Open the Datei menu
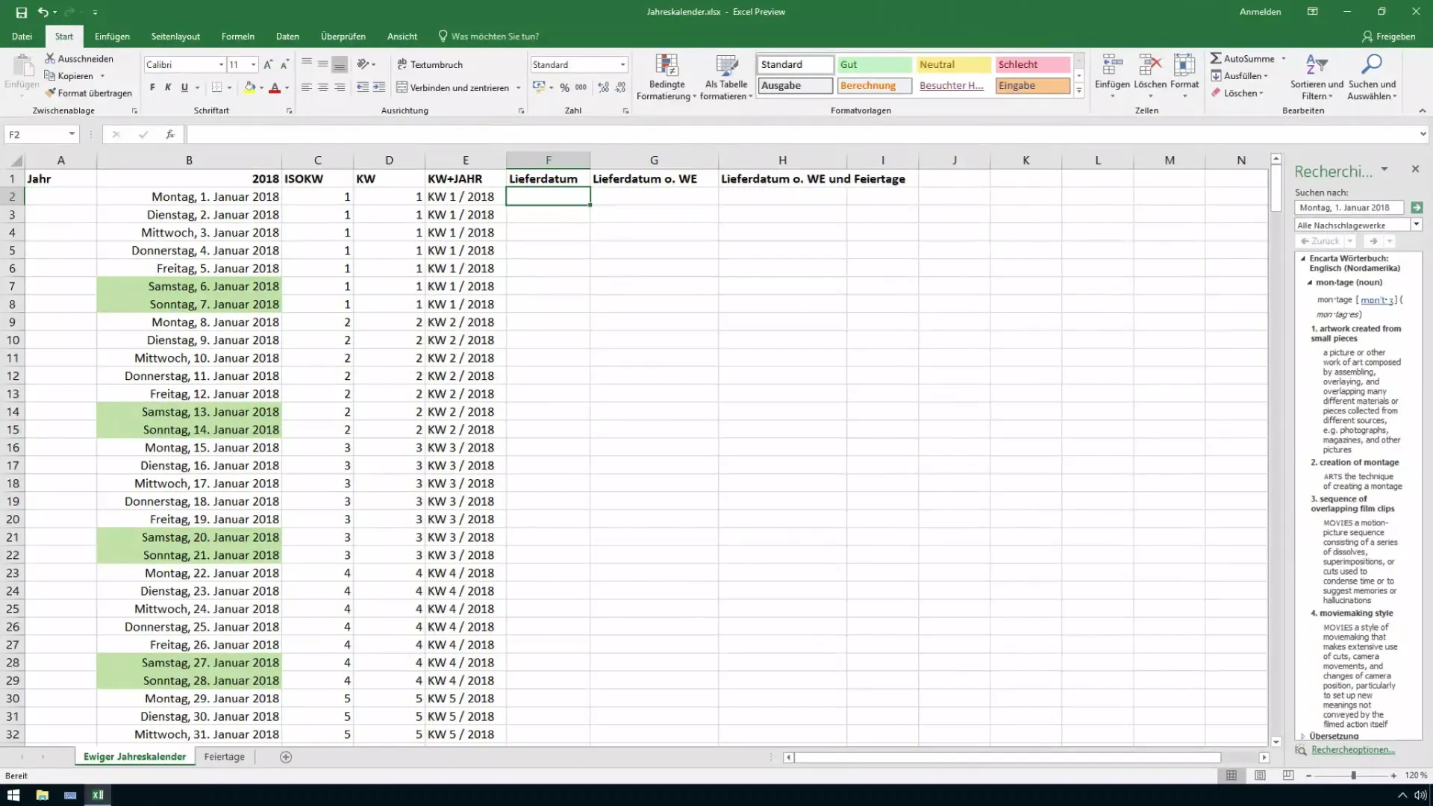The image size is (1433, 806). click(x=22, y=36)
